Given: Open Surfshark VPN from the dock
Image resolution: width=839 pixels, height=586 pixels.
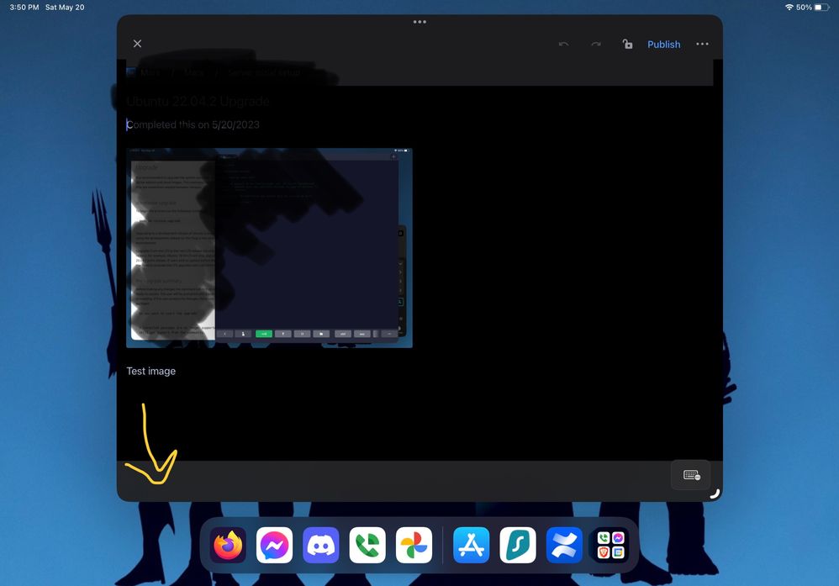Looking at the screenshot, I should (x=518, y=545).
